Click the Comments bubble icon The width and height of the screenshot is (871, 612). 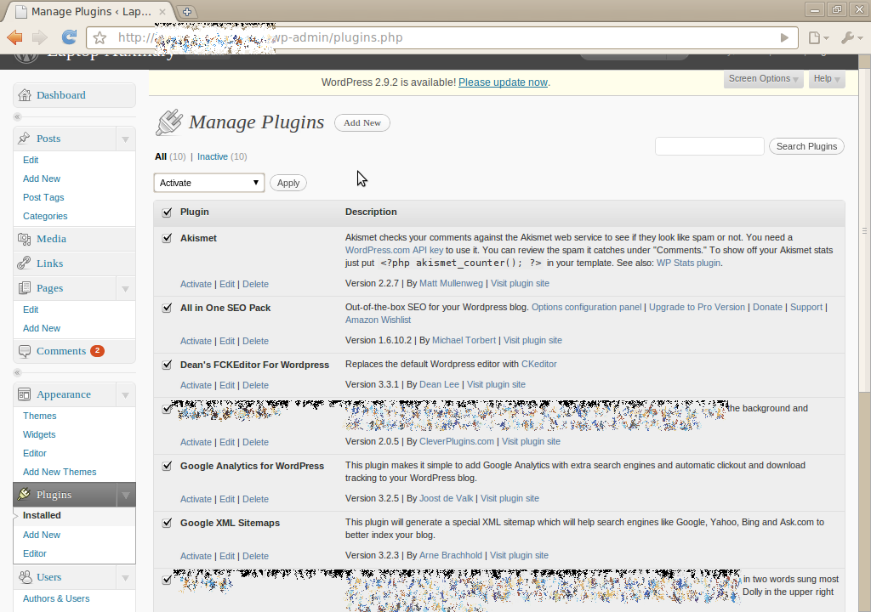(x=25, y=351)
